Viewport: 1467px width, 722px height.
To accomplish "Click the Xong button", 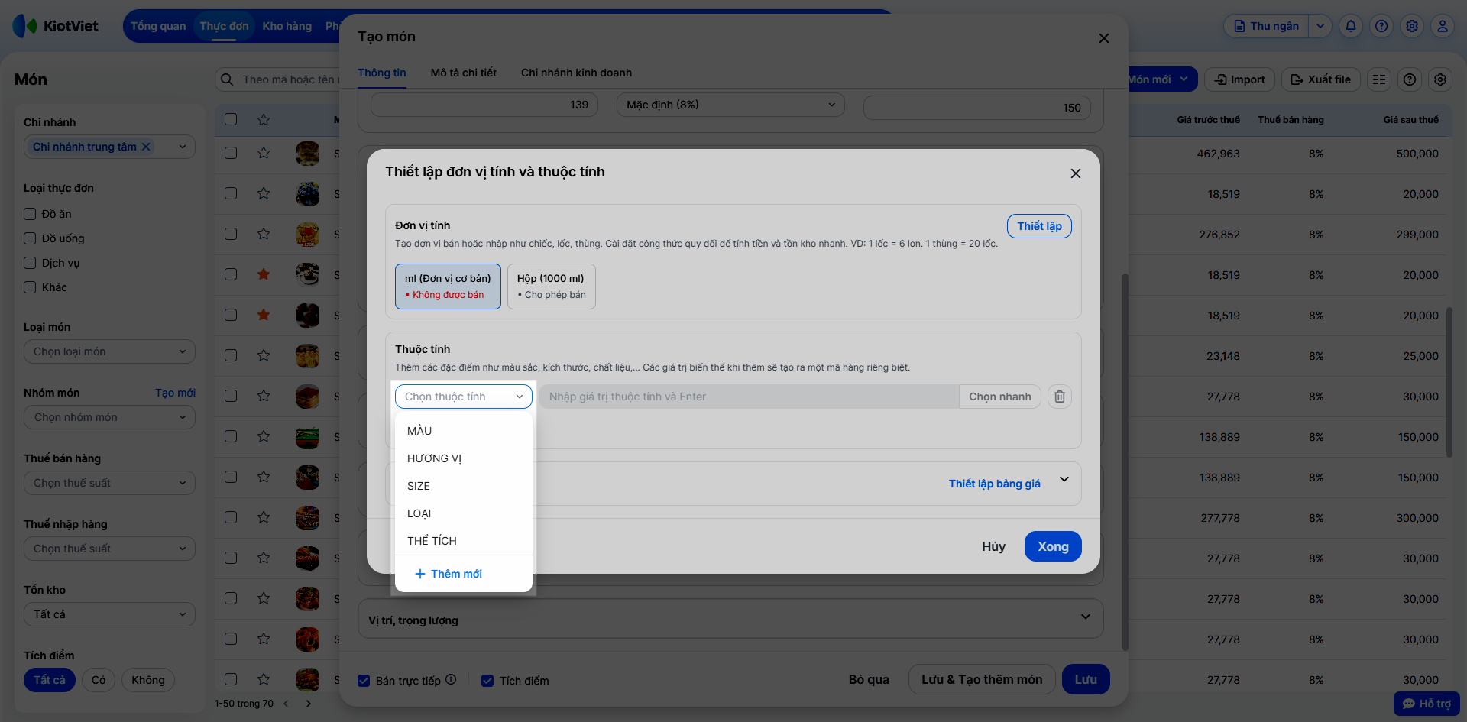I will pyautogui.click(x=1052, y=546).
